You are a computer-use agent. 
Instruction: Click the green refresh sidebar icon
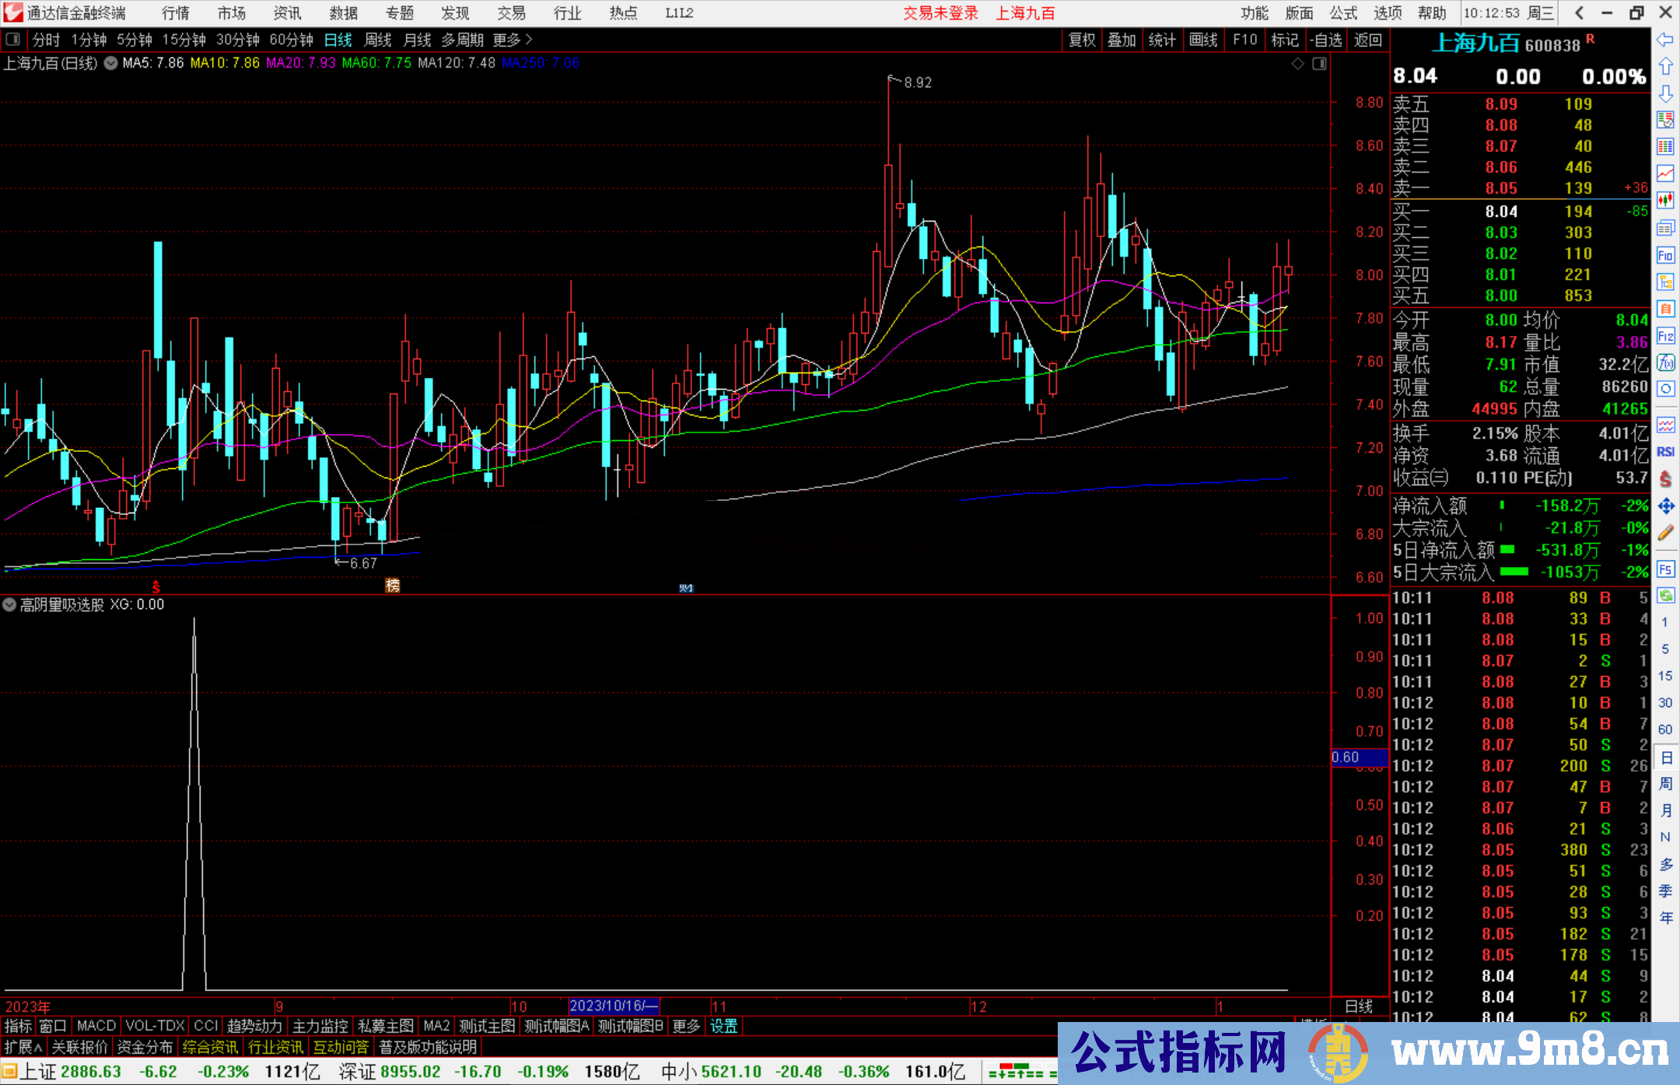coord(1665,596)
